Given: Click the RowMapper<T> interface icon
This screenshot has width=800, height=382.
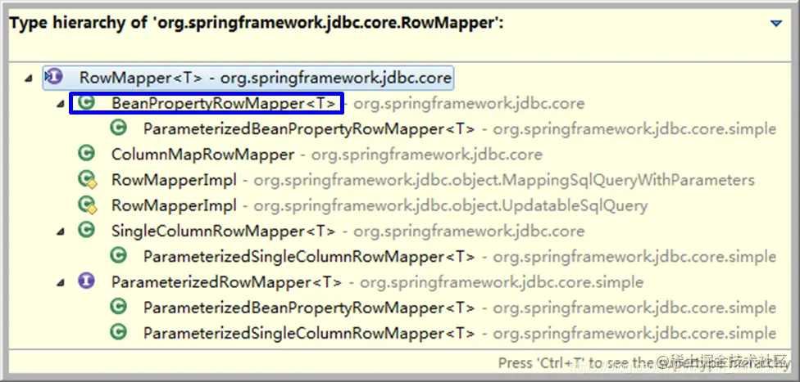Looking at the screenshot, I should pos(53,78).
